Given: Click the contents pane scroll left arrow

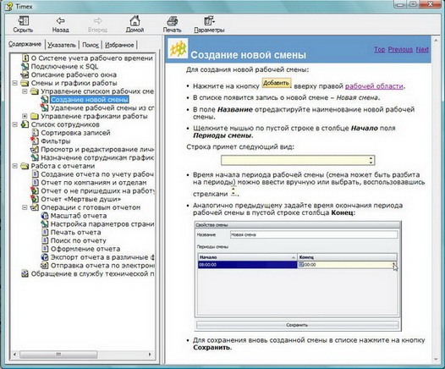Looking at the screenshot, I should click(14, 355).
